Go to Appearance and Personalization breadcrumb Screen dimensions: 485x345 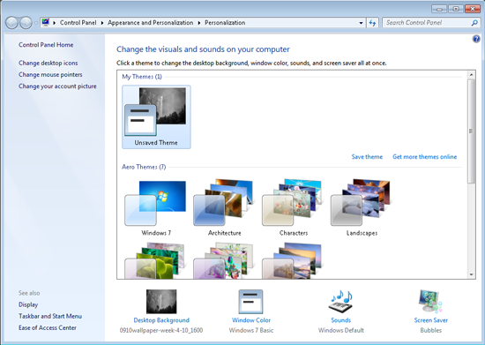150,23
